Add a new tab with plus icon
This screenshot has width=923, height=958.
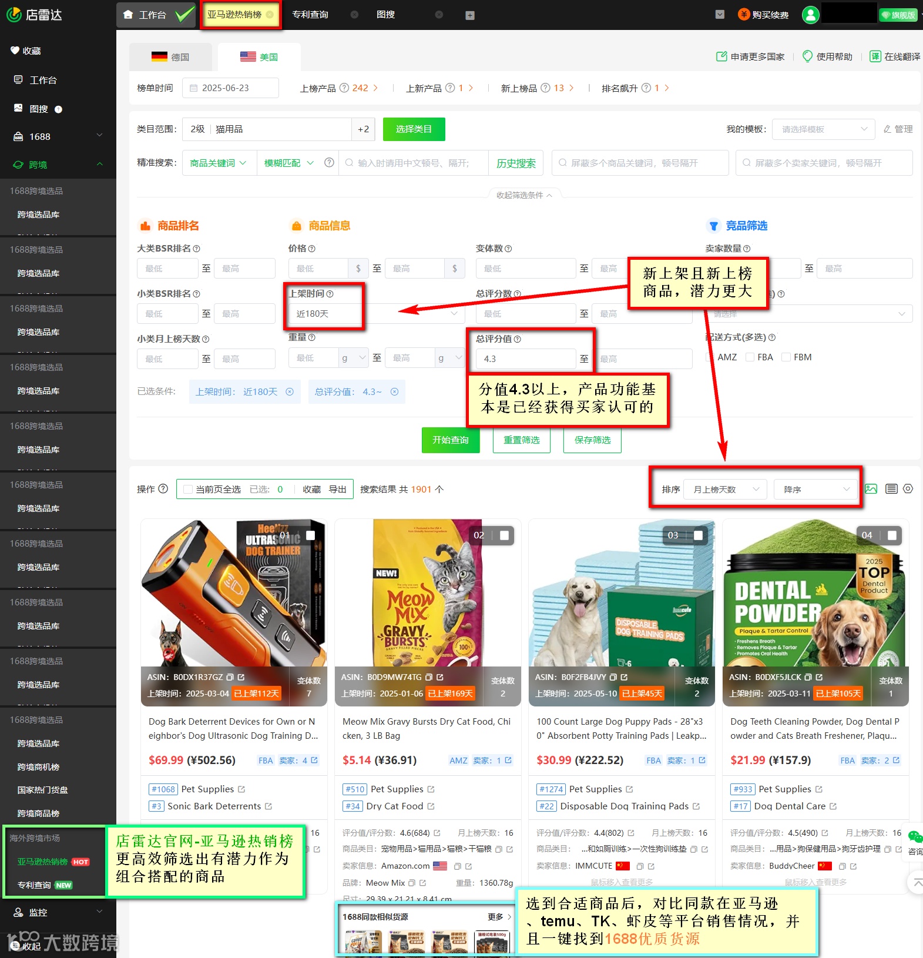pos(470,15)
